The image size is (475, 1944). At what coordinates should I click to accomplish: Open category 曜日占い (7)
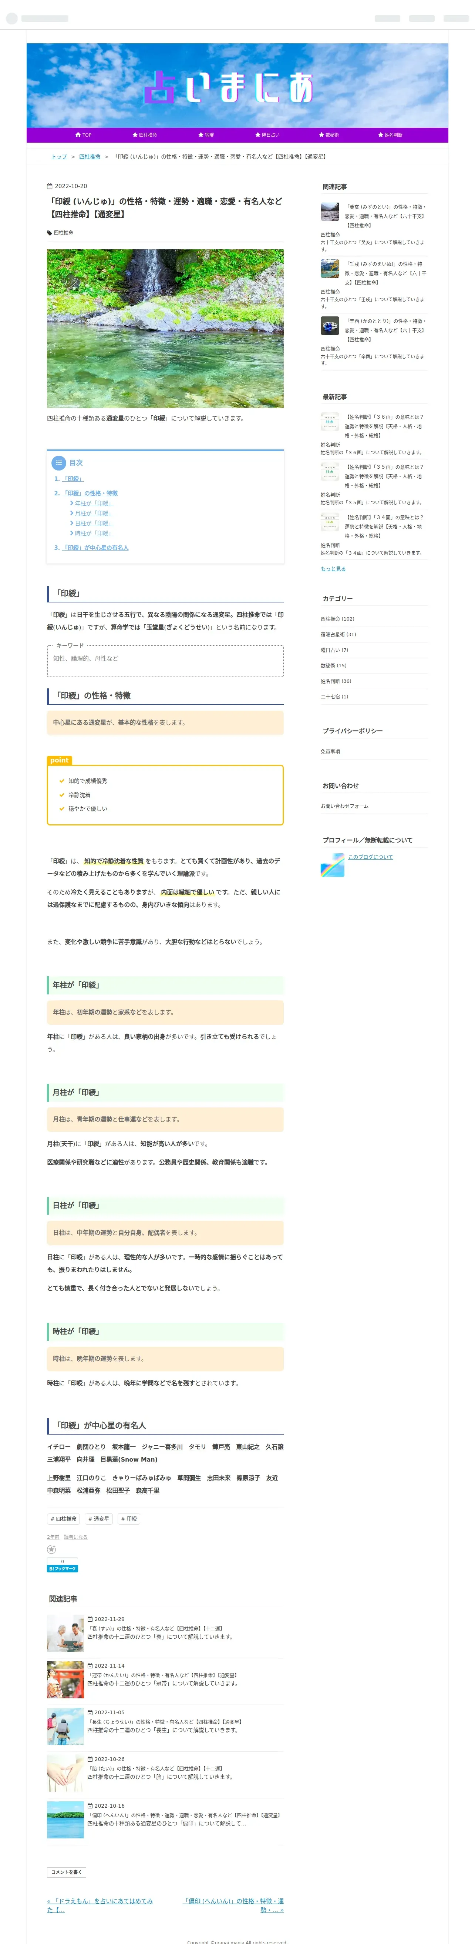click(x=335, y=650)
